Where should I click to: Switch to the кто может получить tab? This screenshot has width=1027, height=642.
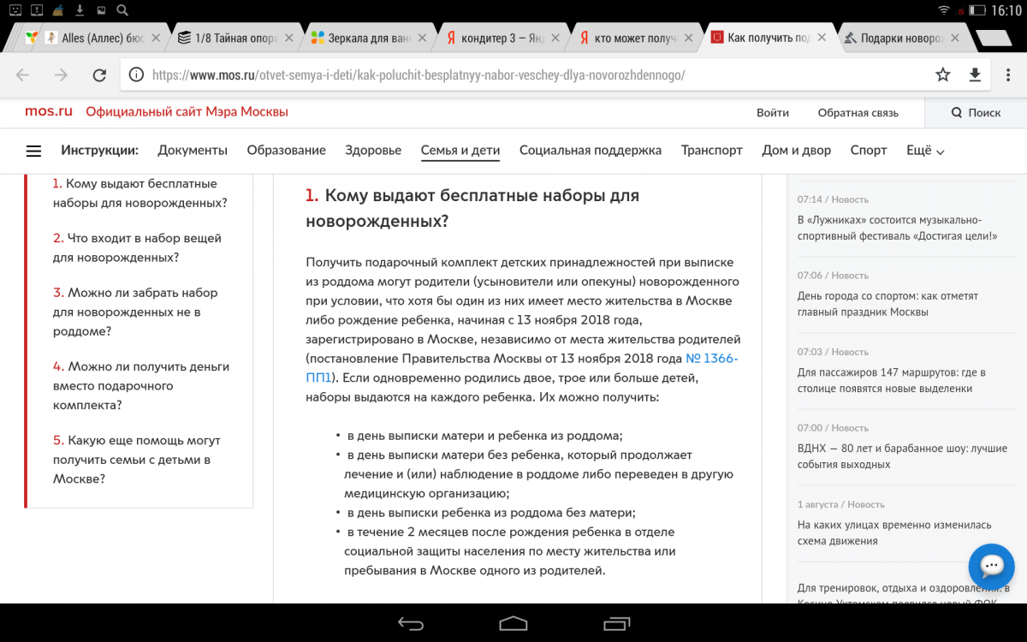[x=636, y=39]
